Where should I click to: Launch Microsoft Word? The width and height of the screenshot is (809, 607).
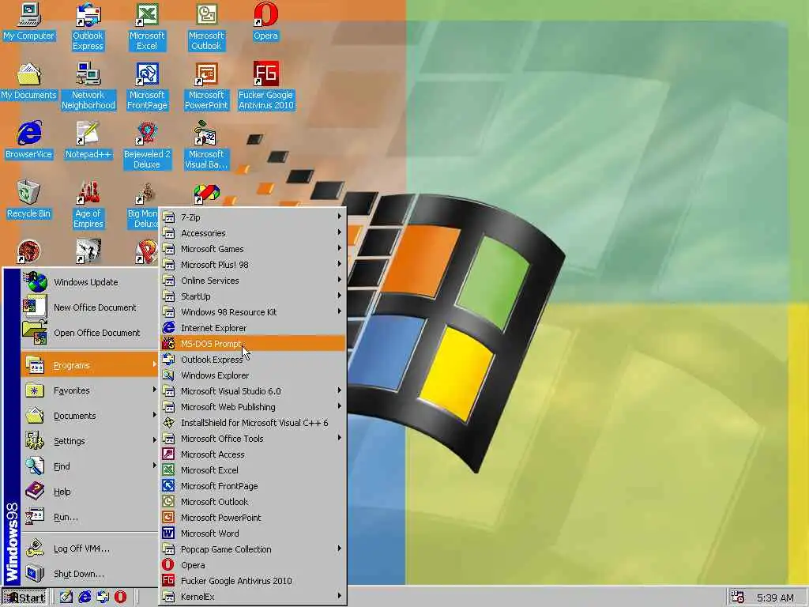tap(253, 533)
